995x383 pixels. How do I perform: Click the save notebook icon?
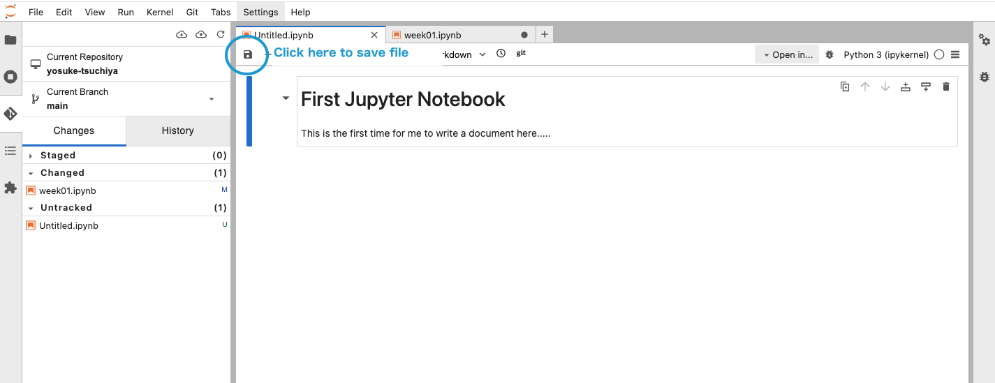pyautogui.click(x=247, y=54)
